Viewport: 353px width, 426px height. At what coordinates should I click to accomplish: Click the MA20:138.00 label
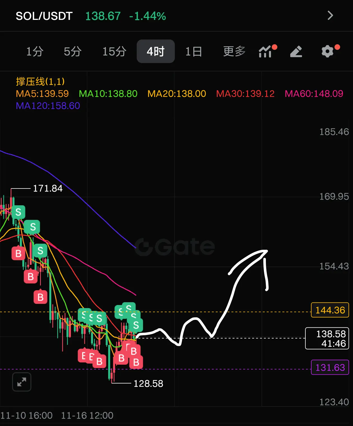tap(177, 94)
